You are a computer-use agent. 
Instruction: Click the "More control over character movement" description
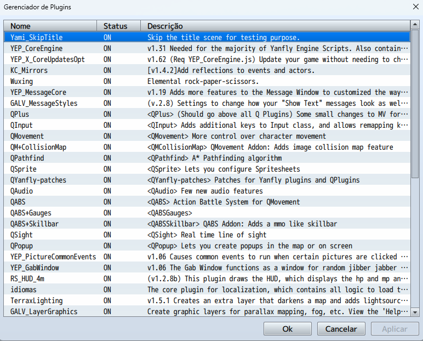pos(259,137)
